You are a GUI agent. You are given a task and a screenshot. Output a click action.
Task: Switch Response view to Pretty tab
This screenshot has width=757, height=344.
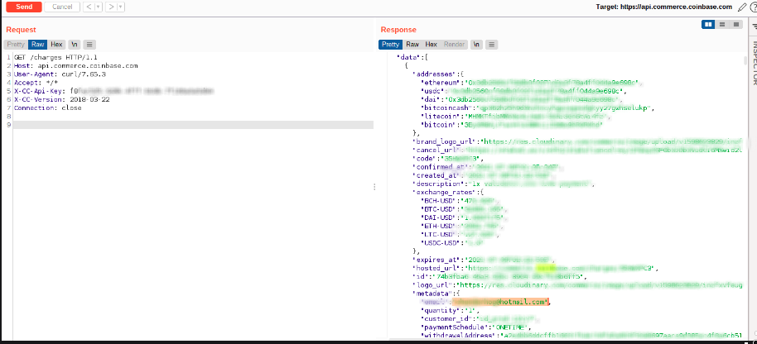pyautogui.click(x=391, y=45)
